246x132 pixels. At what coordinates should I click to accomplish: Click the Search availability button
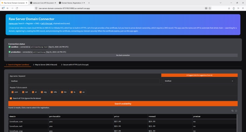pyautogui.click(x=123, y=104)
